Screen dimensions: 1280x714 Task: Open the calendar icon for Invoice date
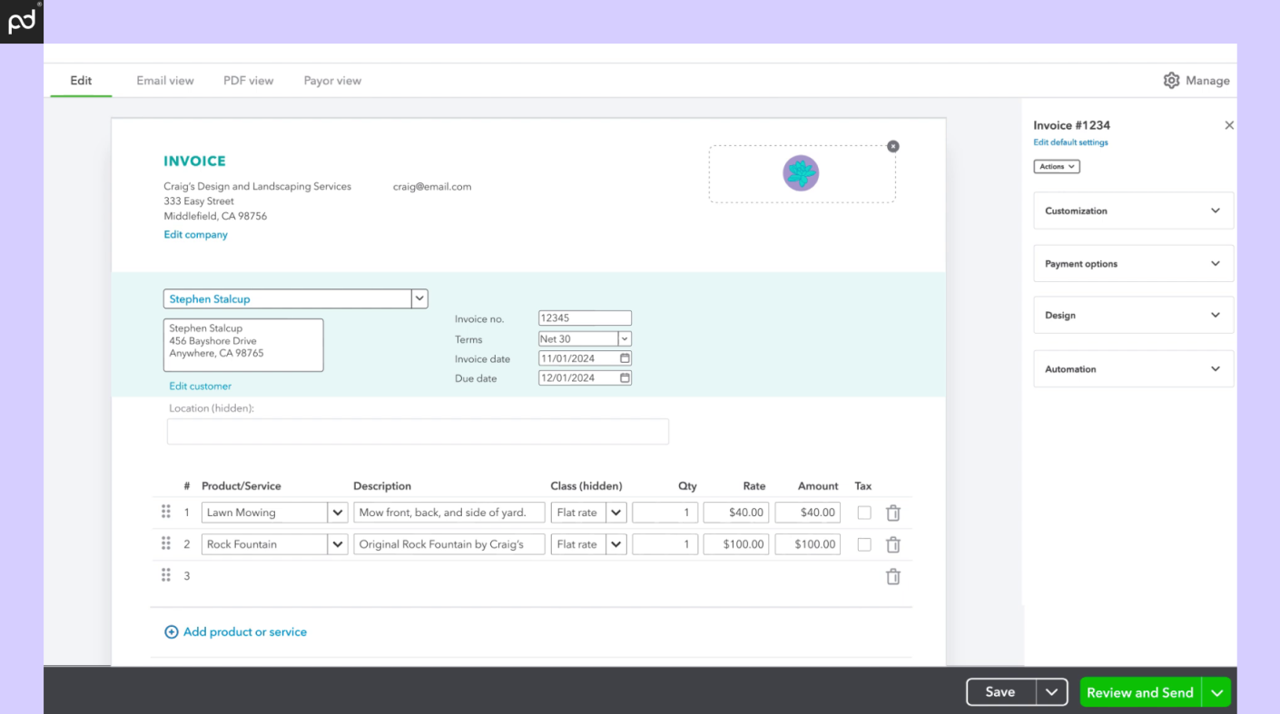pos(624,358)
